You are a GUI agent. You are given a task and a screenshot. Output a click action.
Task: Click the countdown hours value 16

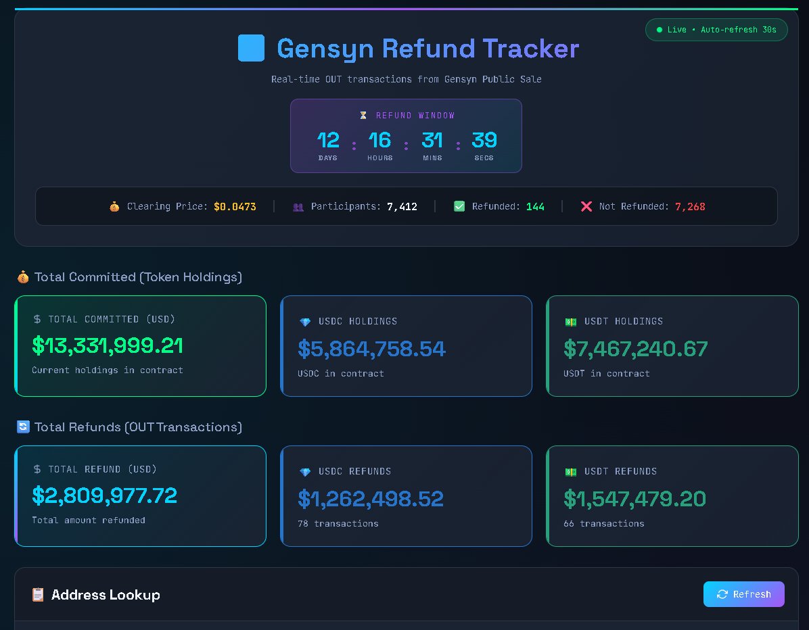pos(379,140)
